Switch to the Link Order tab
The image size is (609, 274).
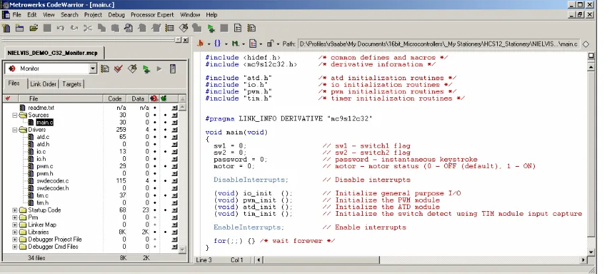click(x=43, y=84)
